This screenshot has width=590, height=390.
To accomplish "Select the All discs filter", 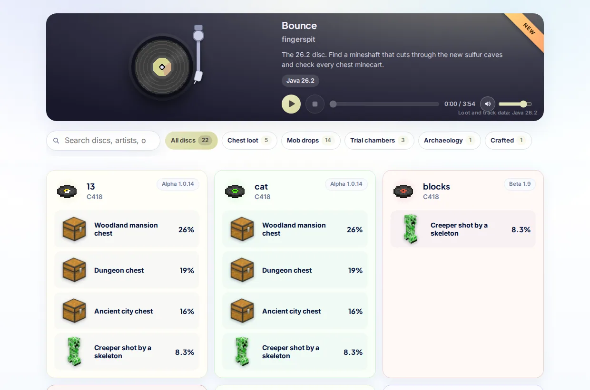I will pyautogui.click(x=191, y=141).
